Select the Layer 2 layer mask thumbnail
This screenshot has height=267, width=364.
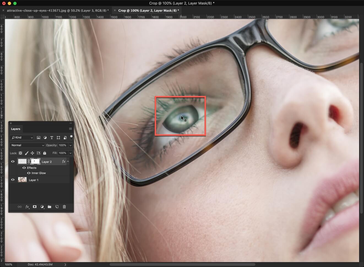[x=35, y=162]
